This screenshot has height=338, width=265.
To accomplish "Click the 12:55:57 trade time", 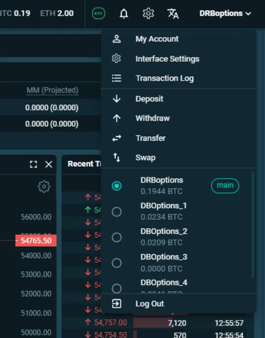I will (229, 323).
